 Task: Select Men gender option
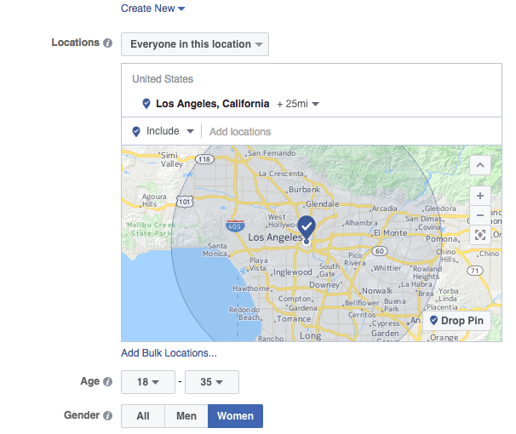[186, 416]
